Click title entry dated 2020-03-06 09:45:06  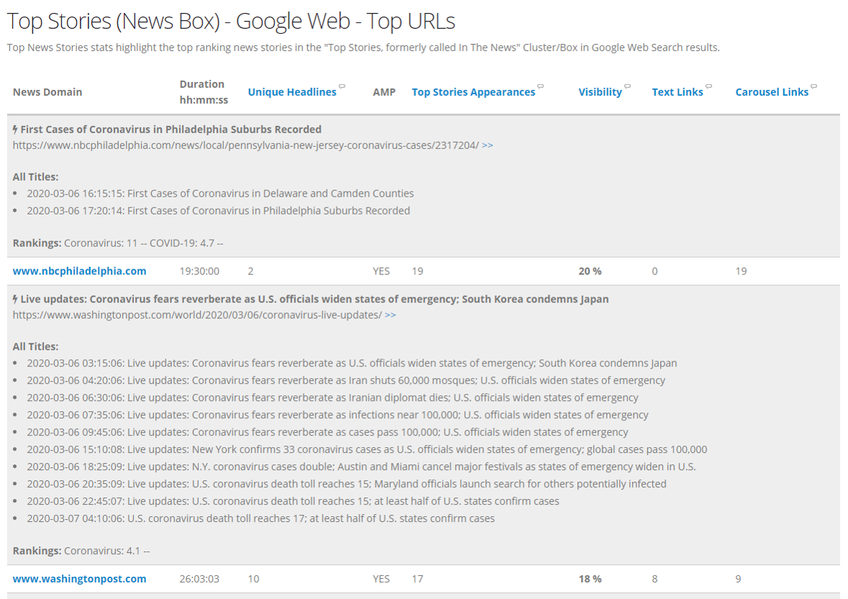pos(328,433)
